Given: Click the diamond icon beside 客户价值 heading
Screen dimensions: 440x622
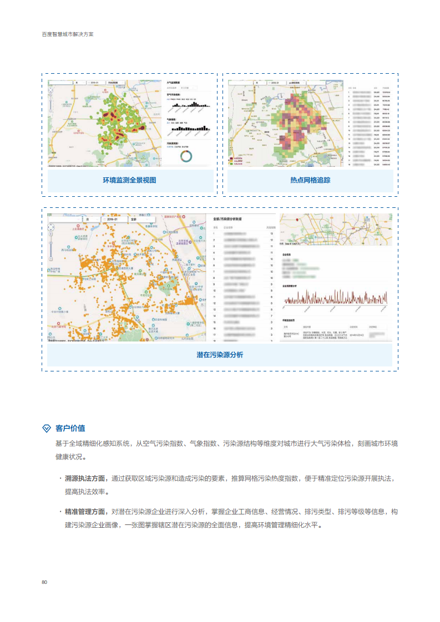Looking at the screenshot, I should click(x=47, y=429).
